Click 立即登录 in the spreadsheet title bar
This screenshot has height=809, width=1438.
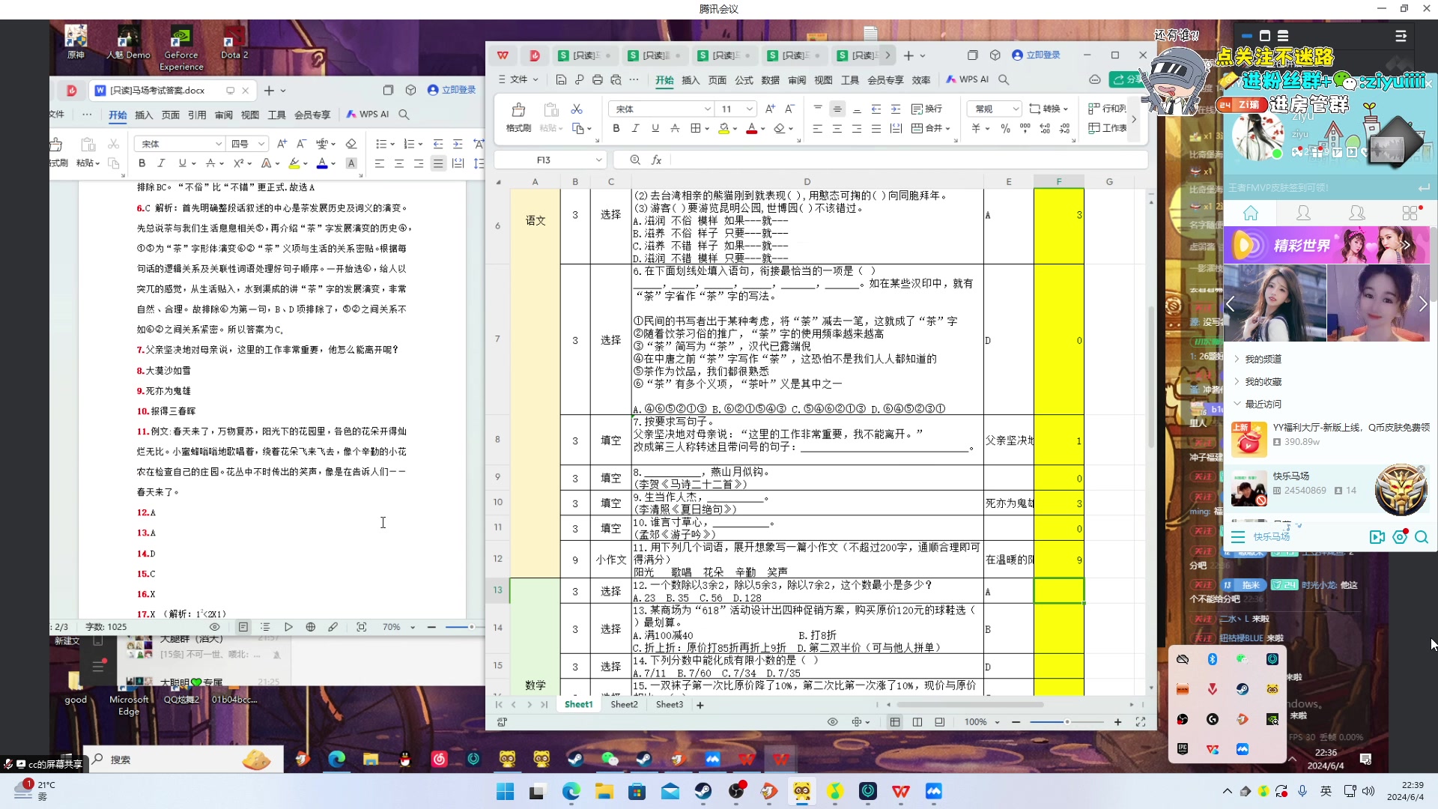coord(1036,55)
